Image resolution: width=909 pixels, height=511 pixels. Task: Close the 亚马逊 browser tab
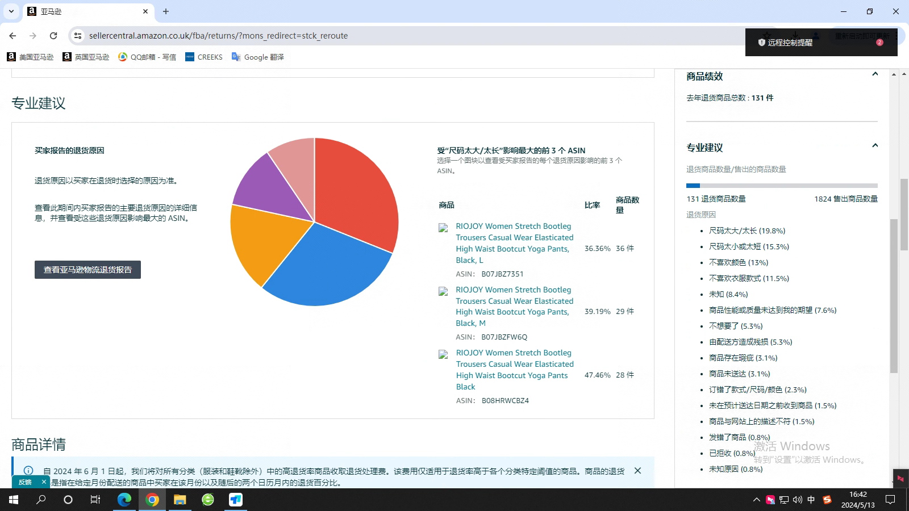(x=145, y=11)
